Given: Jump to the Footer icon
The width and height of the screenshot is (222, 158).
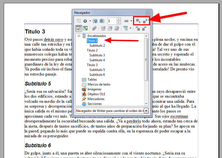Looking at the screenshot, I should 110,28.
